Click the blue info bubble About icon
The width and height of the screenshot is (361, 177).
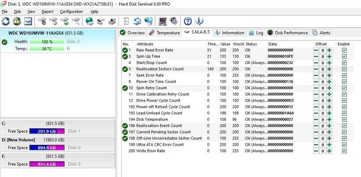tap(199, 21)
